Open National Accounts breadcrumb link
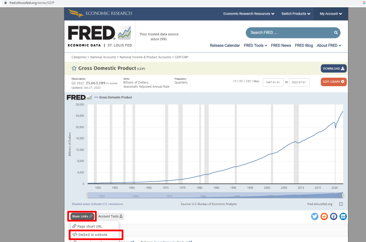Image resolution: width=366 pixels, height=242 pixels. coord(103,57)
